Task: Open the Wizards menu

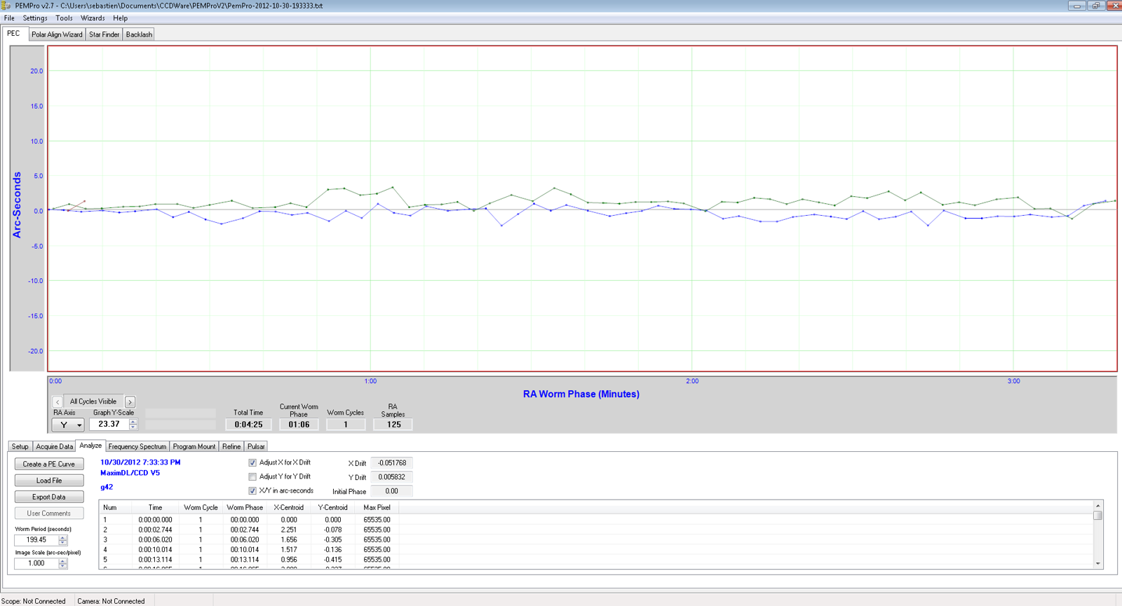Action: click(x=93, y=18)
